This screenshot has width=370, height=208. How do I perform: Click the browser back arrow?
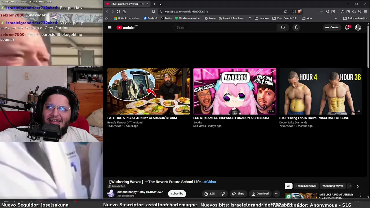click(107, 12)
